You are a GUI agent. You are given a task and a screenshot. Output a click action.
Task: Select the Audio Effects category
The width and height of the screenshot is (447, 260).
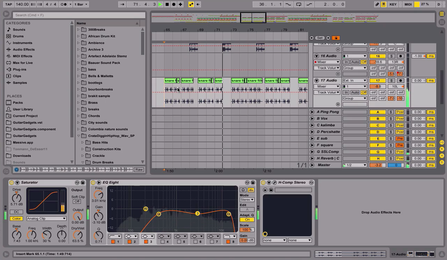[x=24, y=49]
